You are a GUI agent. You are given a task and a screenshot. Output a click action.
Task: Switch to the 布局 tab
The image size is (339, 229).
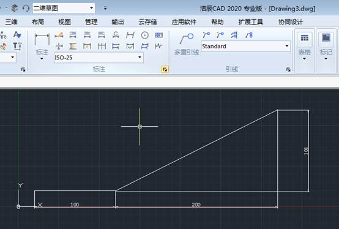38,22
